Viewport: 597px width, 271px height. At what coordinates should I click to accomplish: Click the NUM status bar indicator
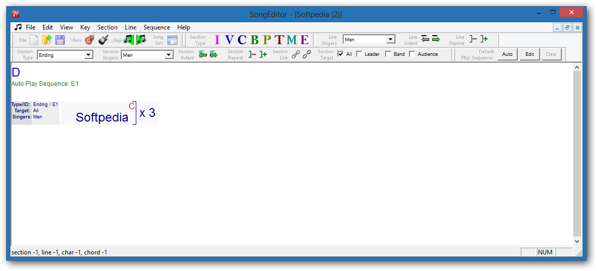(545, 252)
